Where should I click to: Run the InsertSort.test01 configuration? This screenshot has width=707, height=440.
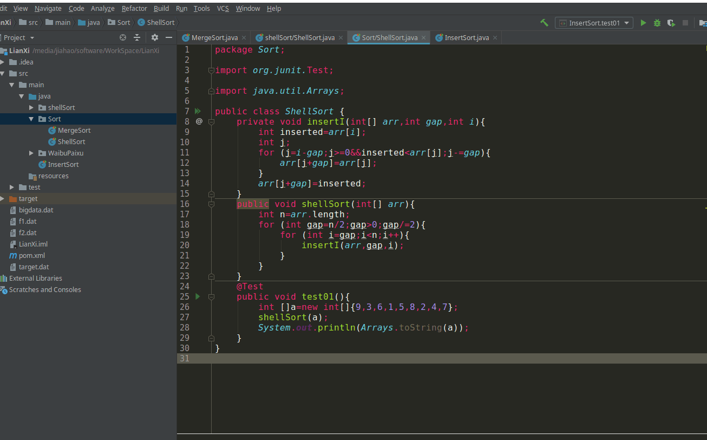click(643, 23)
